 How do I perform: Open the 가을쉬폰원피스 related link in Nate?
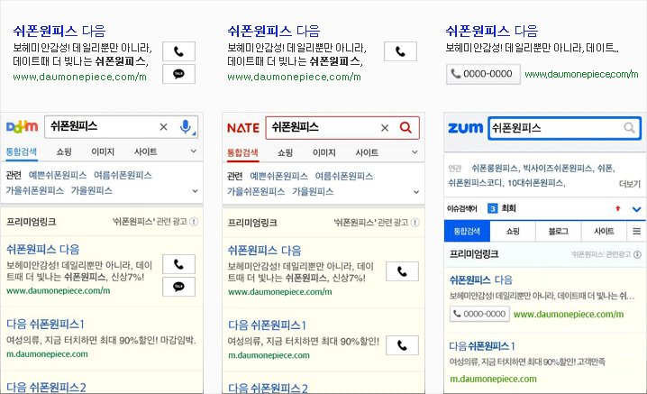click(x=256, y=192)
